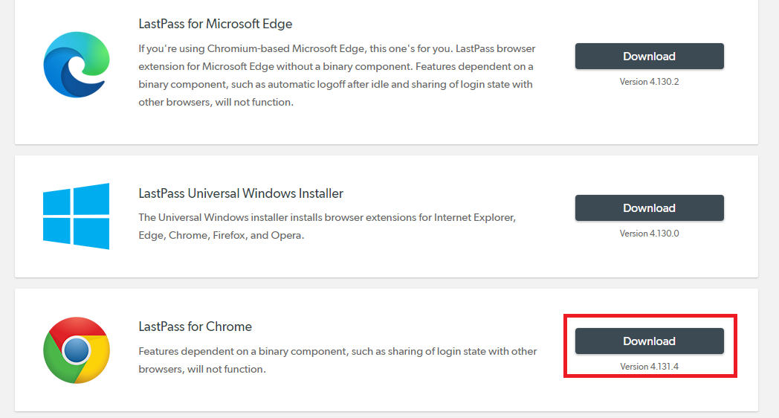779x418 pixels.
Task: Click the 'LastPass for Chrome' heading
Action: click(195, 327)
